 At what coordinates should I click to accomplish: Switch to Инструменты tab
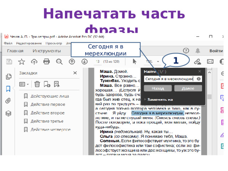47,51
